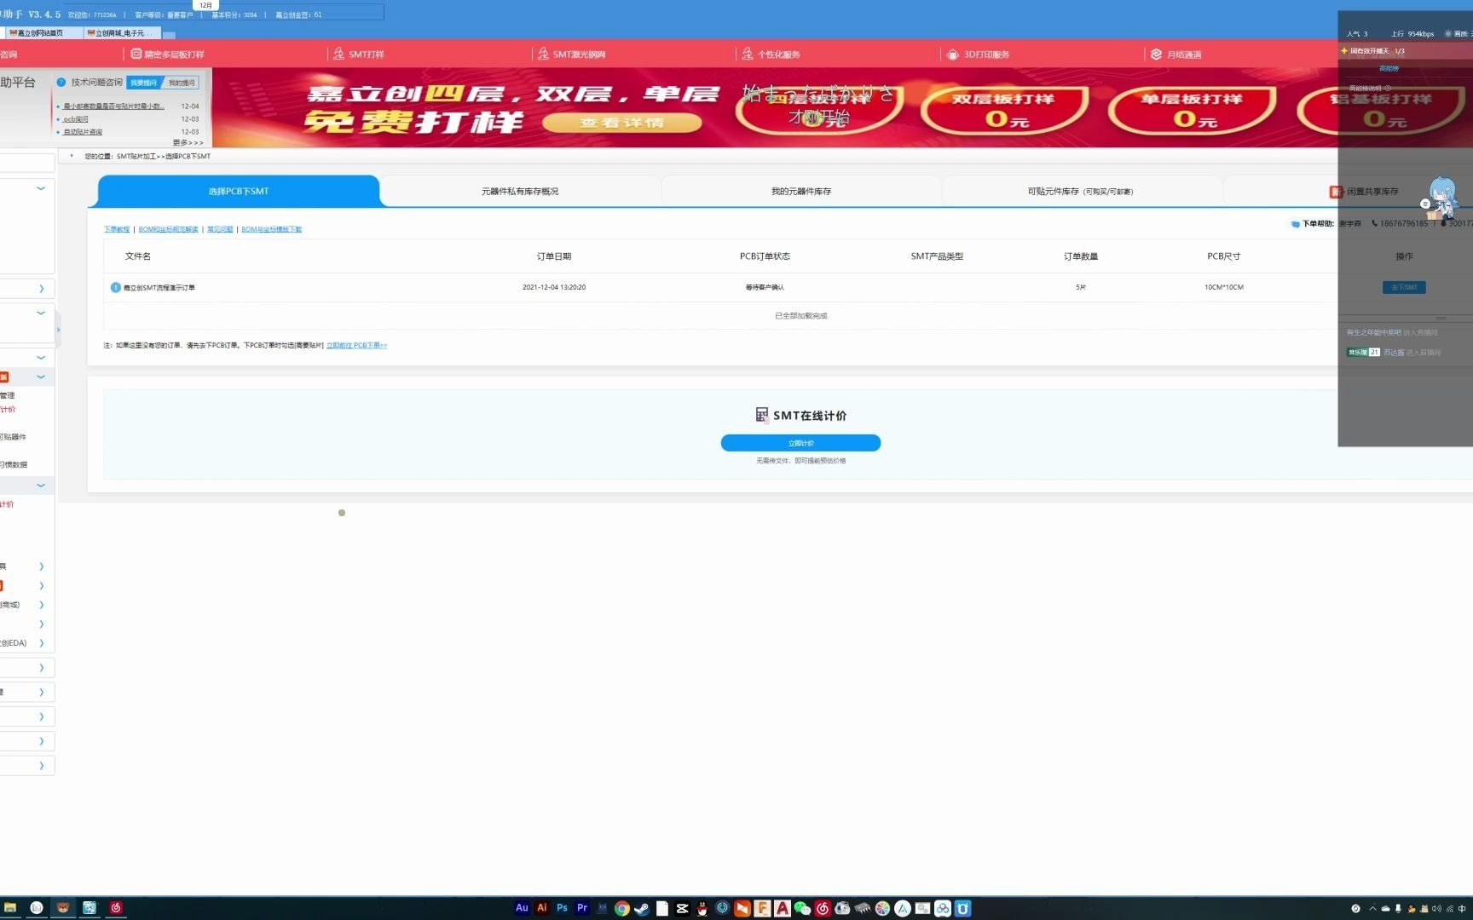The height and width of the screenshot is (920, 1473).
Task: Open 精密多层板打样 in the navigation bar
Action: coord(168,54)
